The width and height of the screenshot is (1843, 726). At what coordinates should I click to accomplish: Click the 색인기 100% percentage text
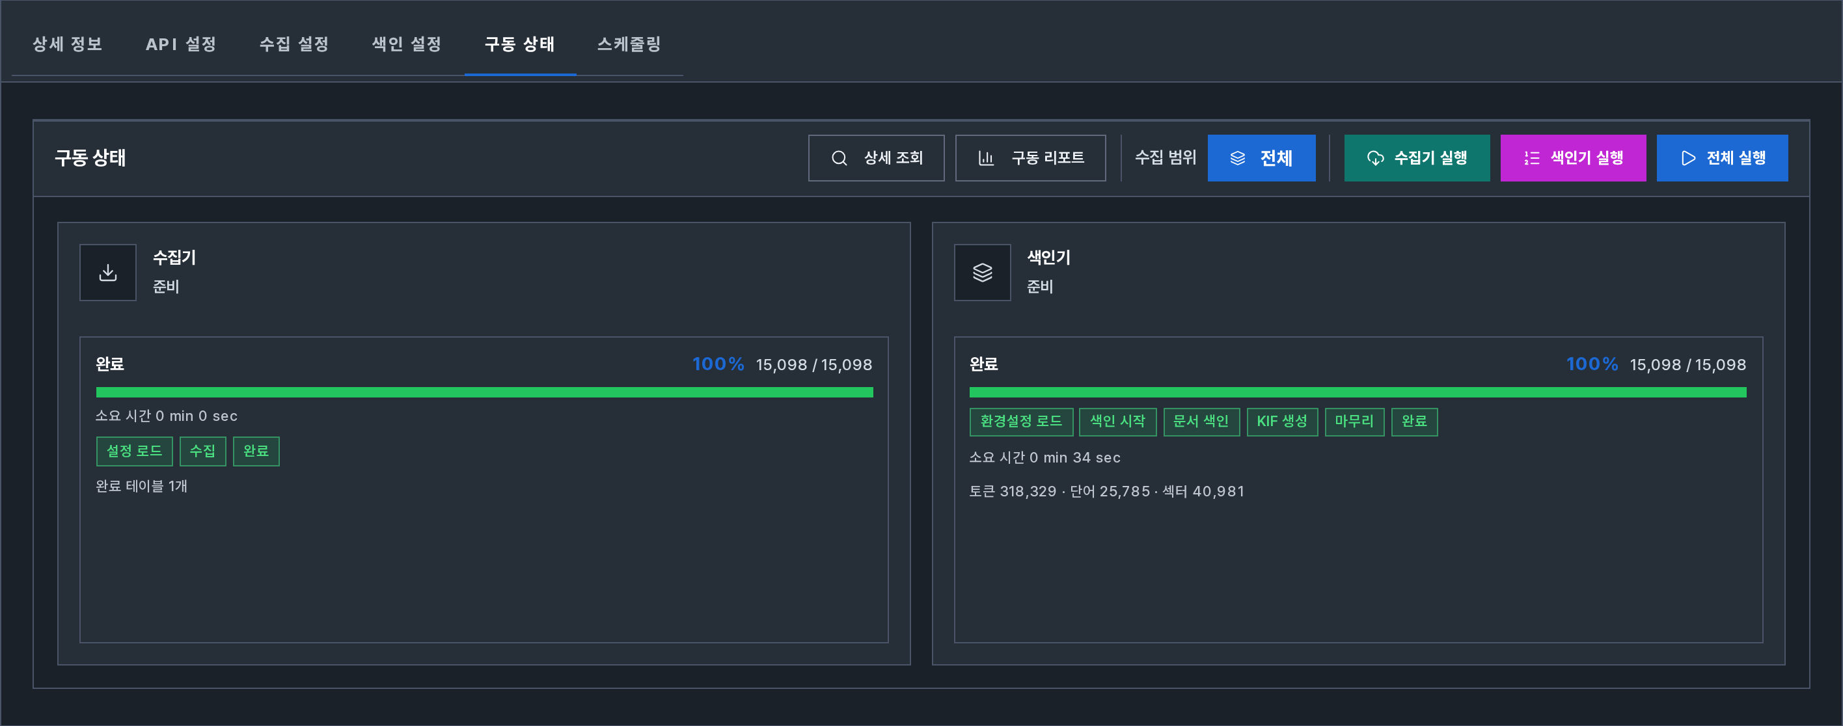pyautogui.click(x=1592, y=364)
